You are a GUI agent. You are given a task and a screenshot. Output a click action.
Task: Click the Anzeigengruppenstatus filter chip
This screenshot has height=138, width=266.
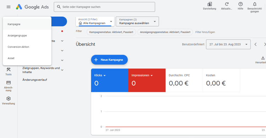(165, 32)
